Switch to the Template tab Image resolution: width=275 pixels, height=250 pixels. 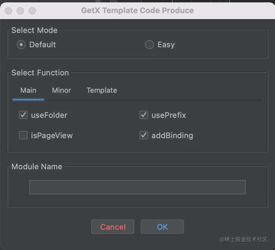pos(102,90)
